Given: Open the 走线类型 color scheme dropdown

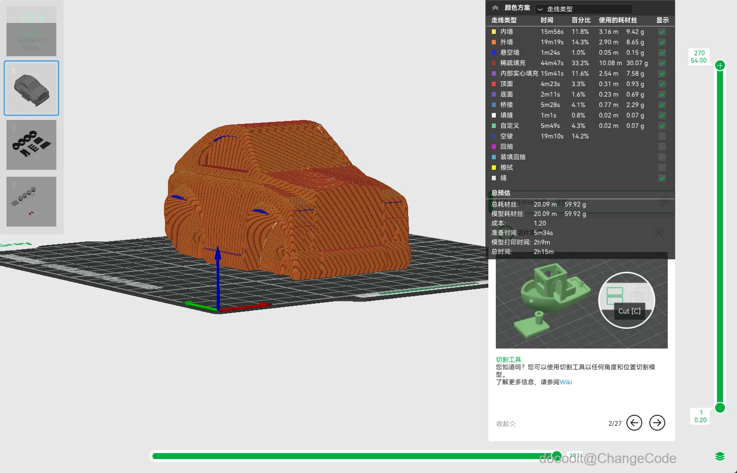Looking at the screenshot, I should click(584, 9).
